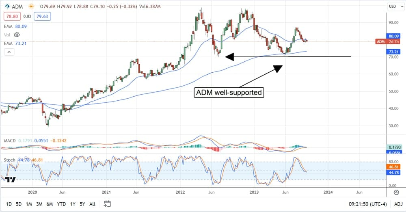Switch to the YTD time range
Screen dimensions: 406x212
(x=62, y=203)
